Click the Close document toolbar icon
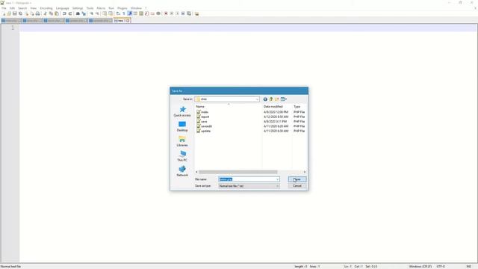The image size is (478, 269). tap(26, 13)
